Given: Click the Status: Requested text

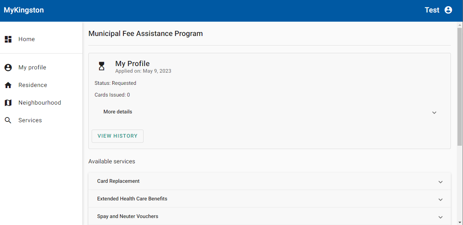Looking at the screenshot, I should click(115, 83).
